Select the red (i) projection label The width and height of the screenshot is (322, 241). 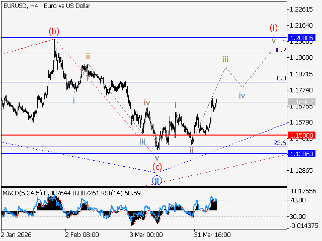point(274,27)
